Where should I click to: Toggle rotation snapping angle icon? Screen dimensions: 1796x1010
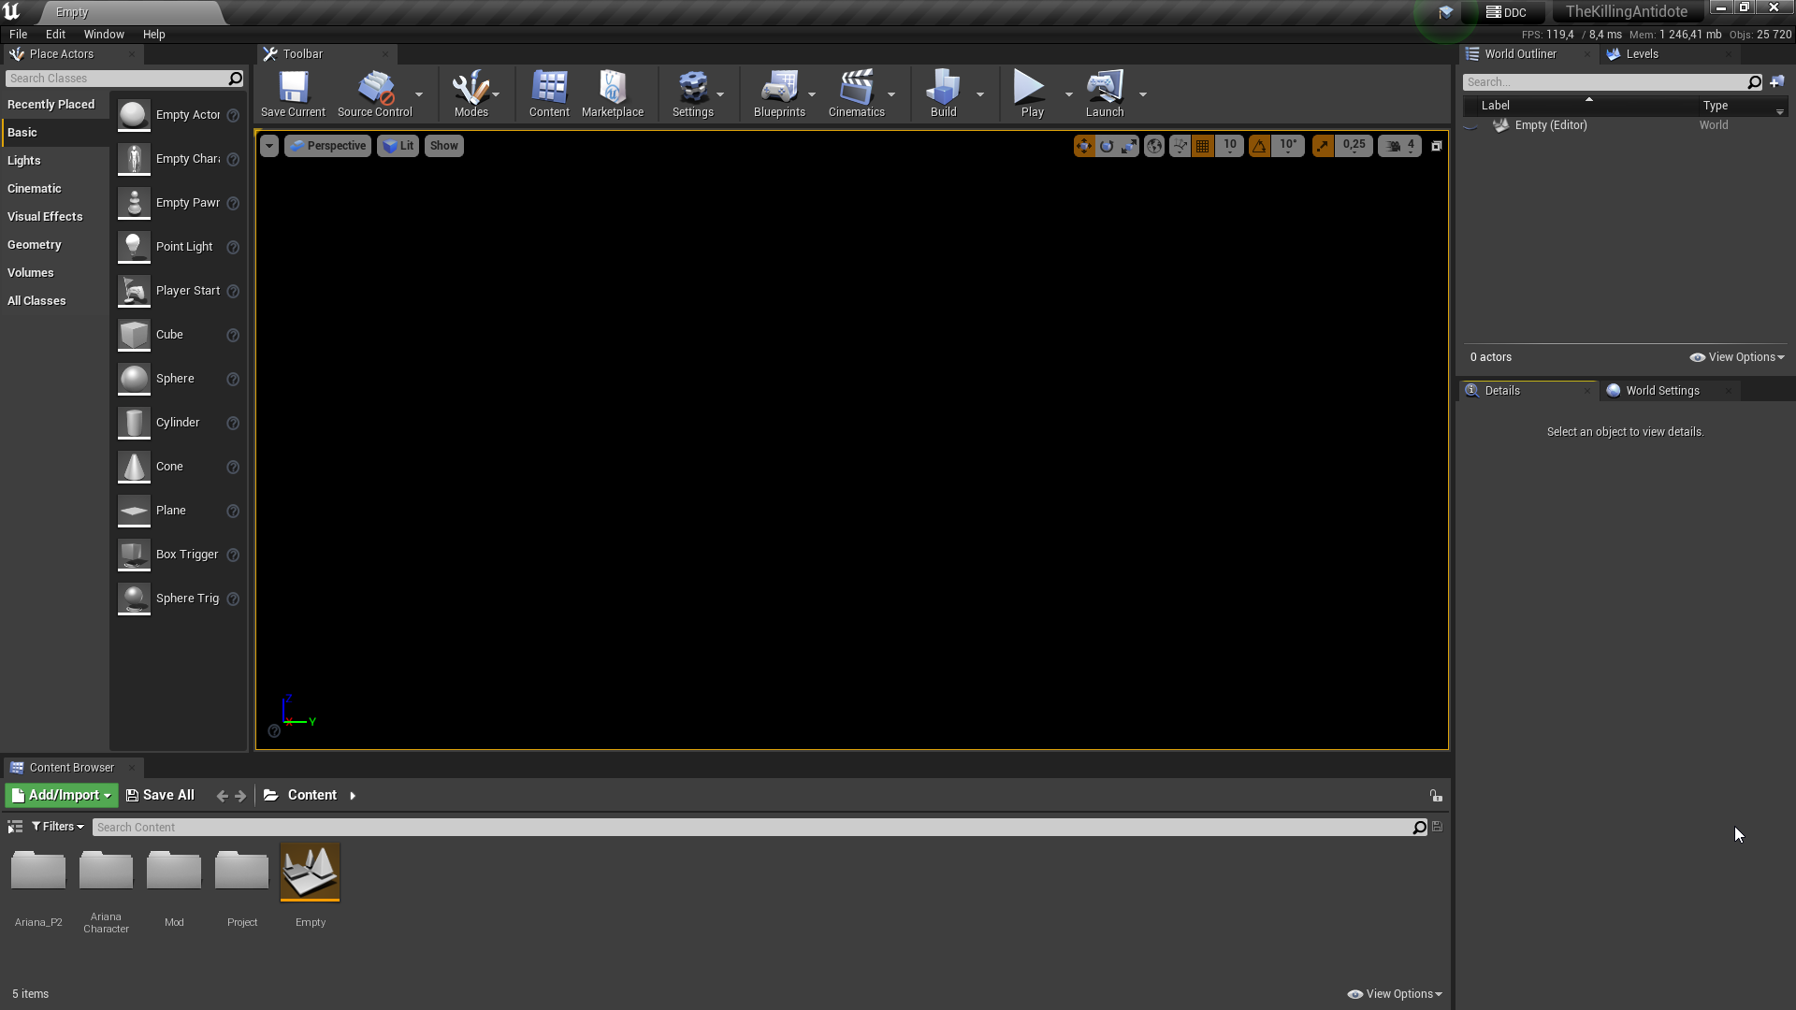[1260, 146]
